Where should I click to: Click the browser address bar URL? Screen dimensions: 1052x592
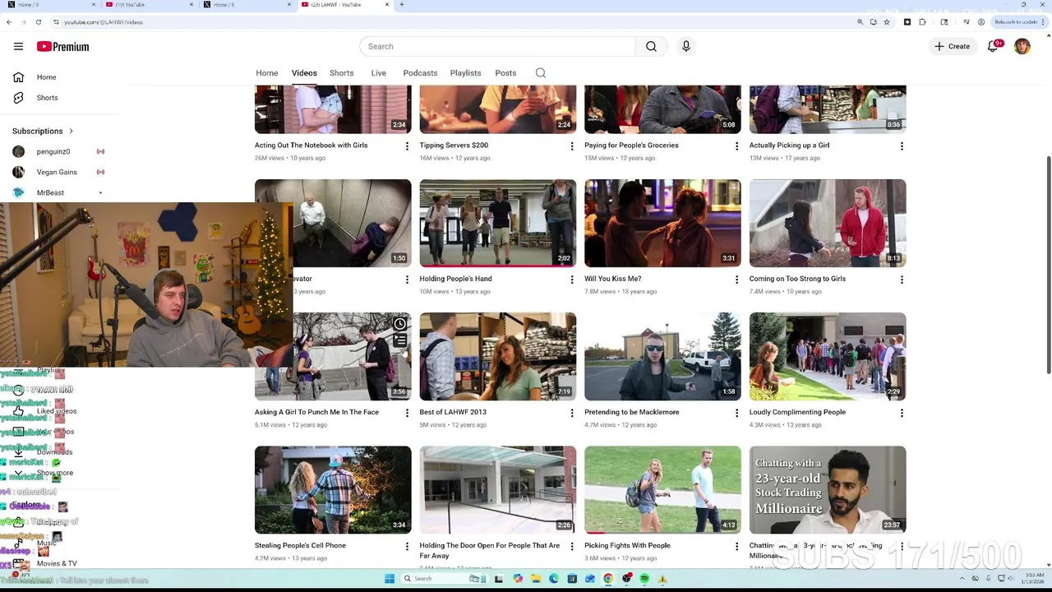[104, 22]
